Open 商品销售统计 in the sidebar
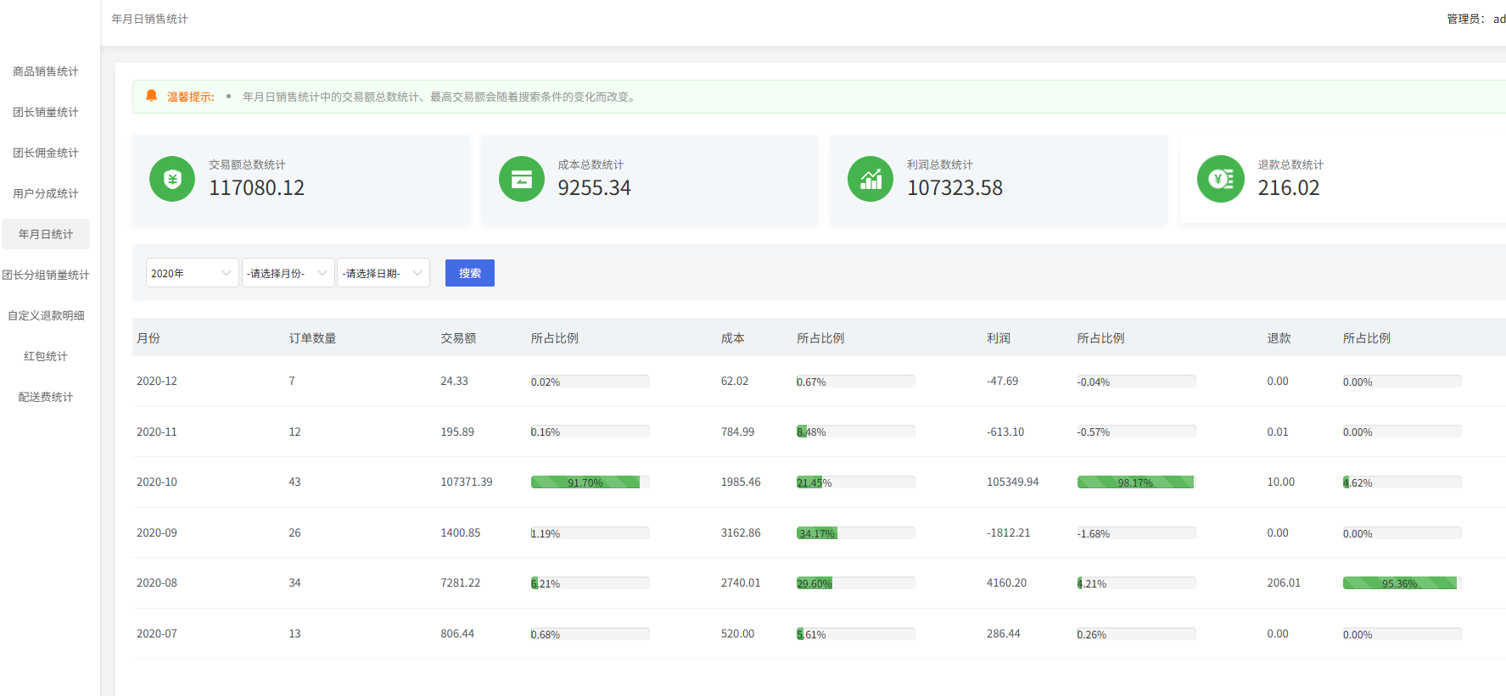Image resolution: width=1506 pixels, height=696 pixels. [x=46, y=71]
